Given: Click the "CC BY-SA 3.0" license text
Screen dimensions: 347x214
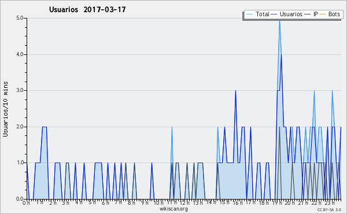Looking at the screenshot, I should click(329, 209).
